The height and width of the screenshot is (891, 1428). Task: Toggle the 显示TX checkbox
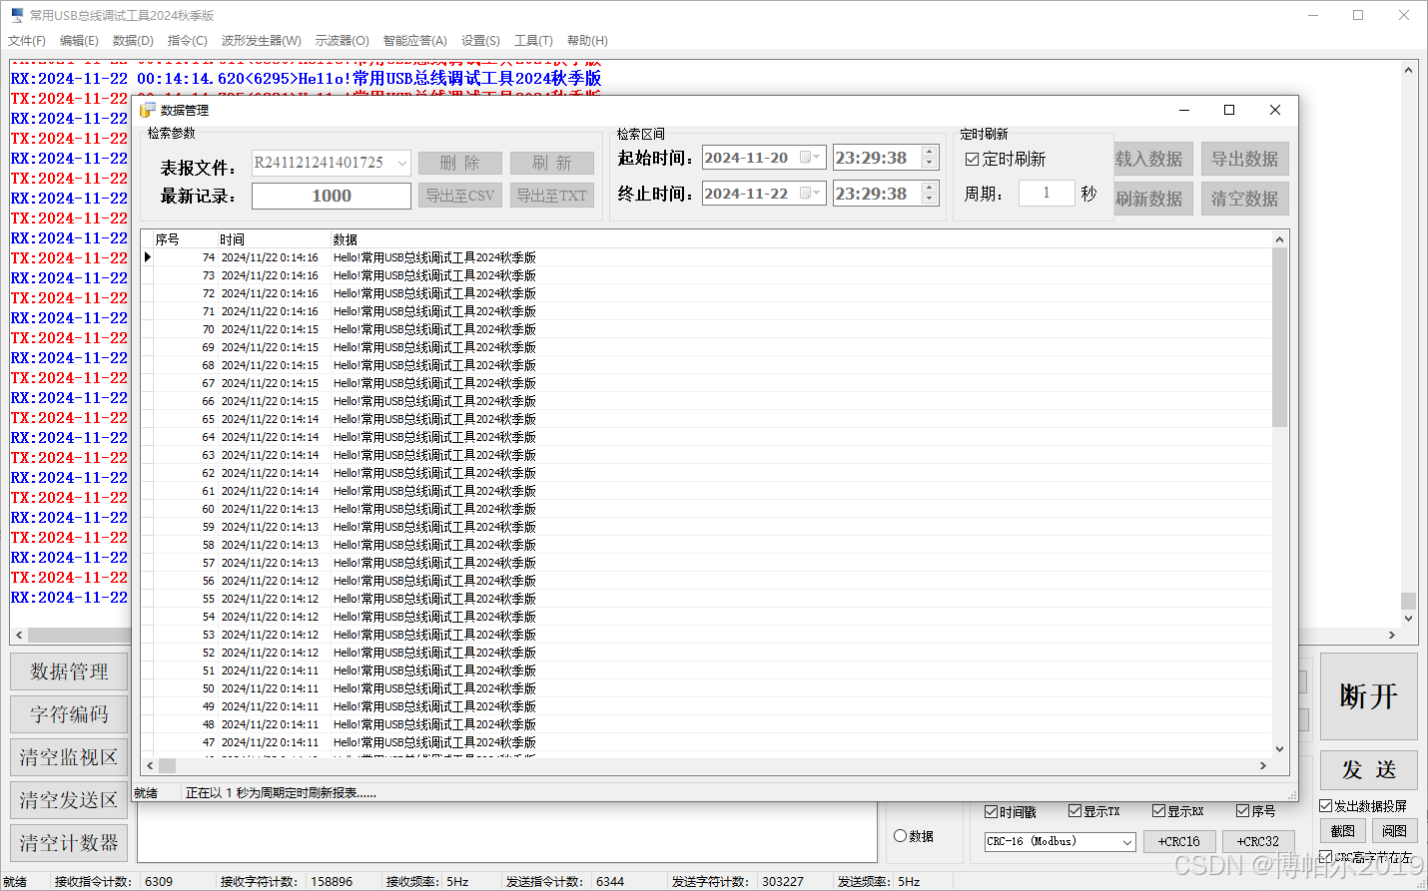tap(1075, 811)
